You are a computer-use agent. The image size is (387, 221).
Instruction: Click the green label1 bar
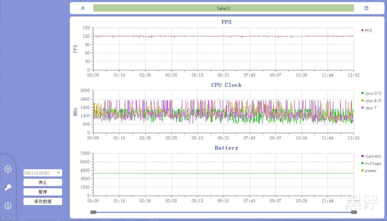pos(224,8)
